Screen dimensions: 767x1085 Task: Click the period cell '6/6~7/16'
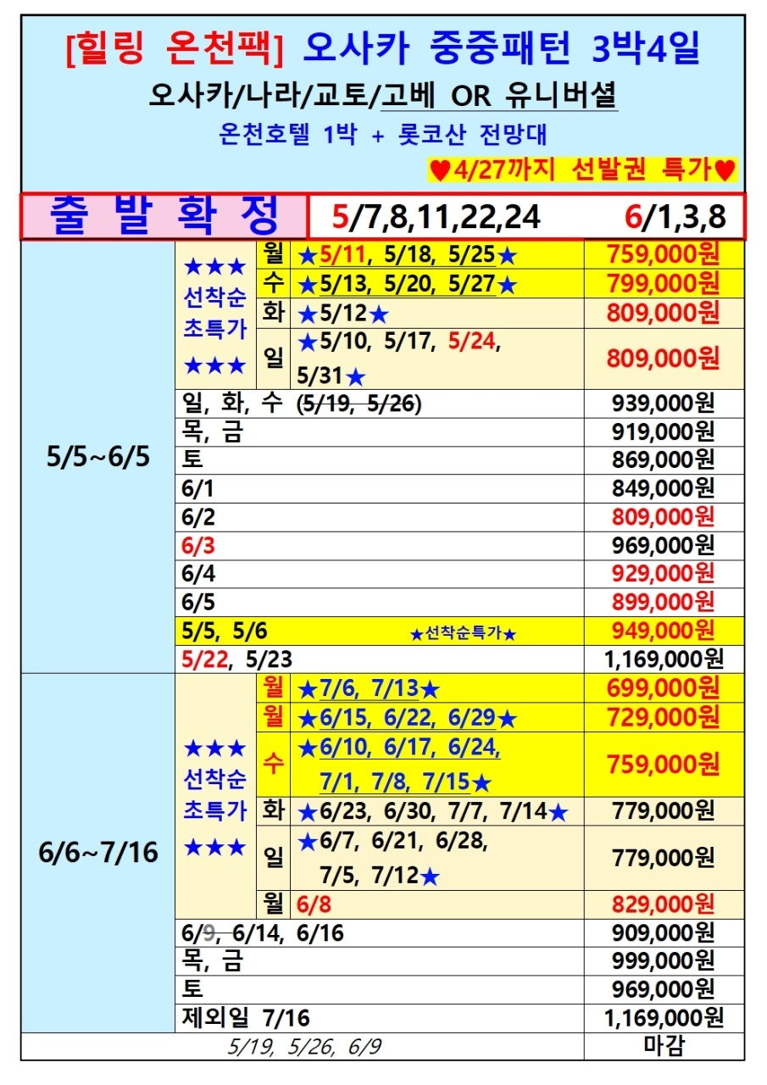(98, 852)
